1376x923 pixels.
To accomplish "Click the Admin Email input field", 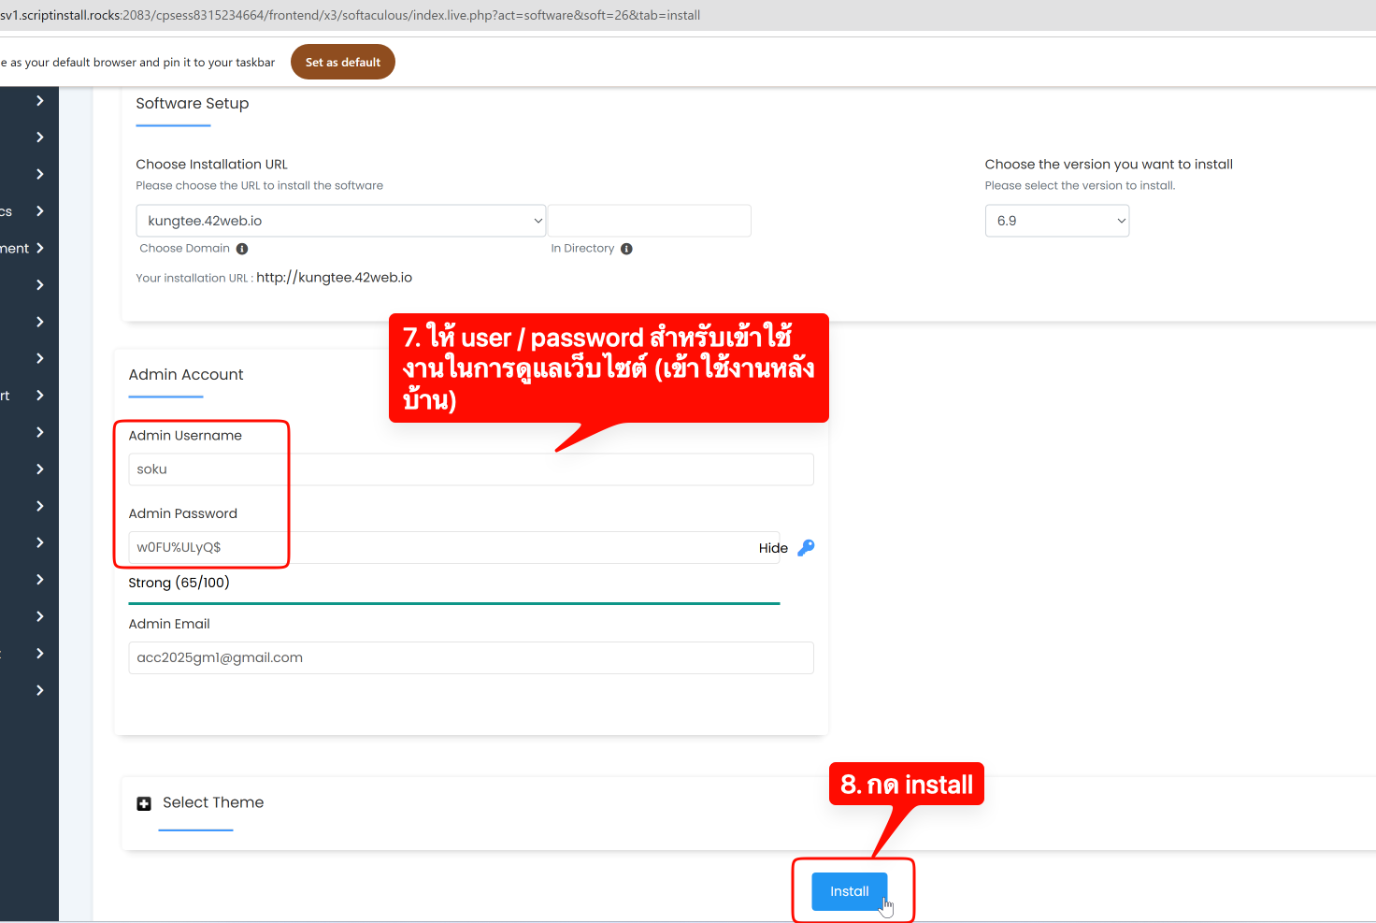I will click(x=470, y=657).
